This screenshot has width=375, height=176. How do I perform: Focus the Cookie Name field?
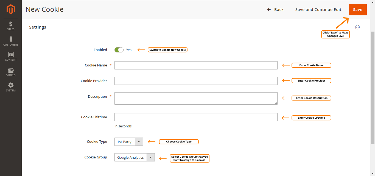click(196, 65)
